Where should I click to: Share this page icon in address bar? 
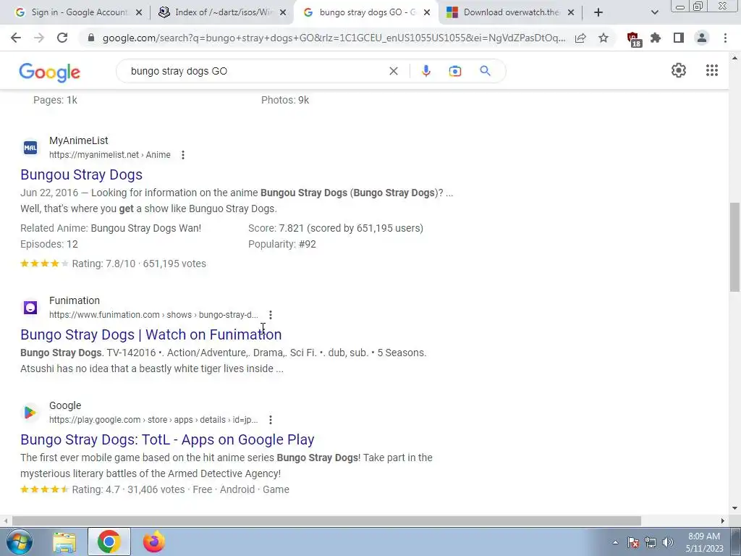(580, 38)
